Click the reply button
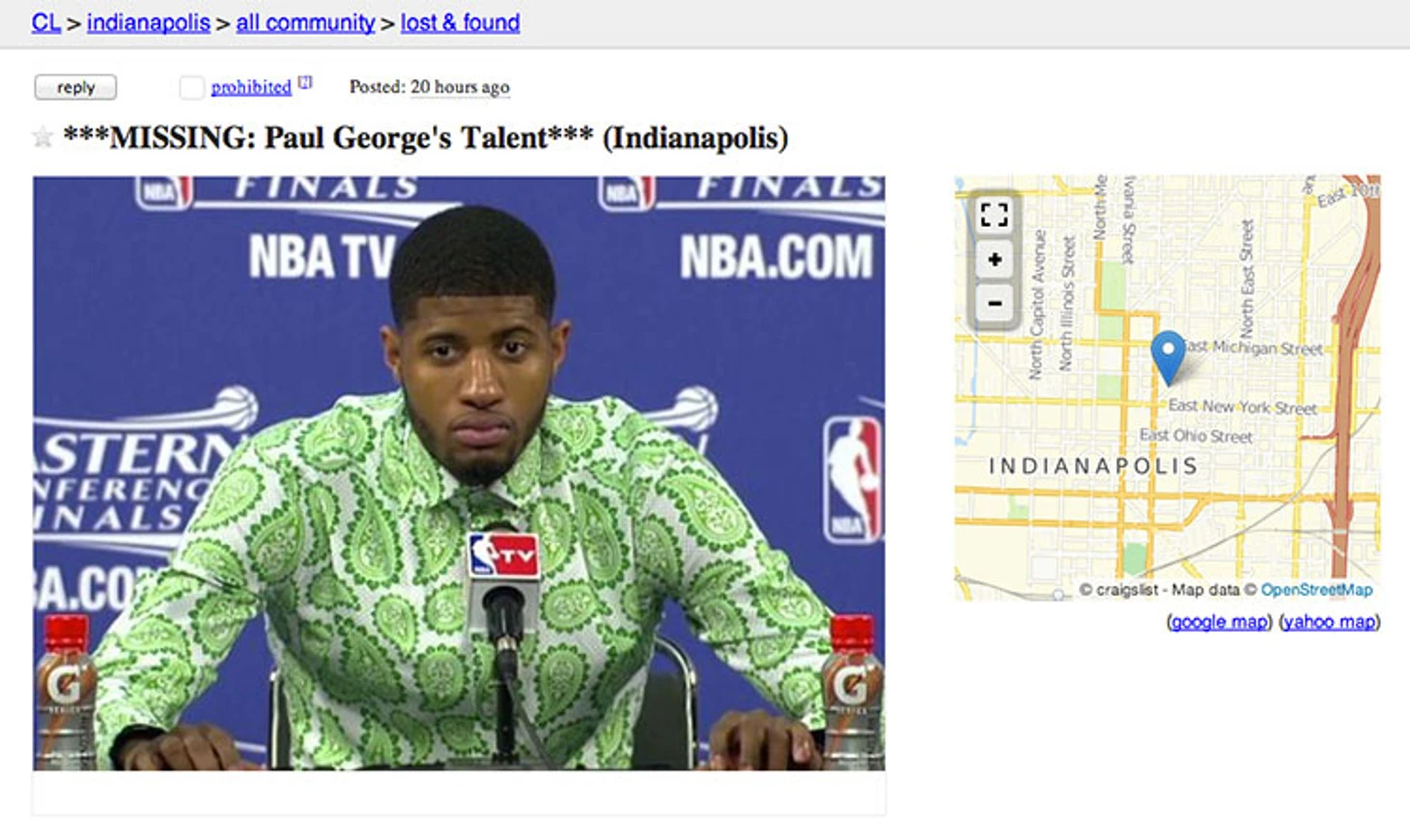 75,87
